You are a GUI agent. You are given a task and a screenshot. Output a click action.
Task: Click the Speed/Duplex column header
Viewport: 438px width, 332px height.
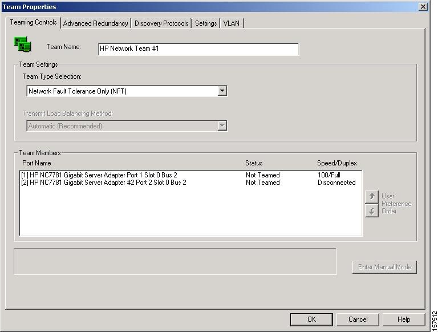tap(337, 163)
